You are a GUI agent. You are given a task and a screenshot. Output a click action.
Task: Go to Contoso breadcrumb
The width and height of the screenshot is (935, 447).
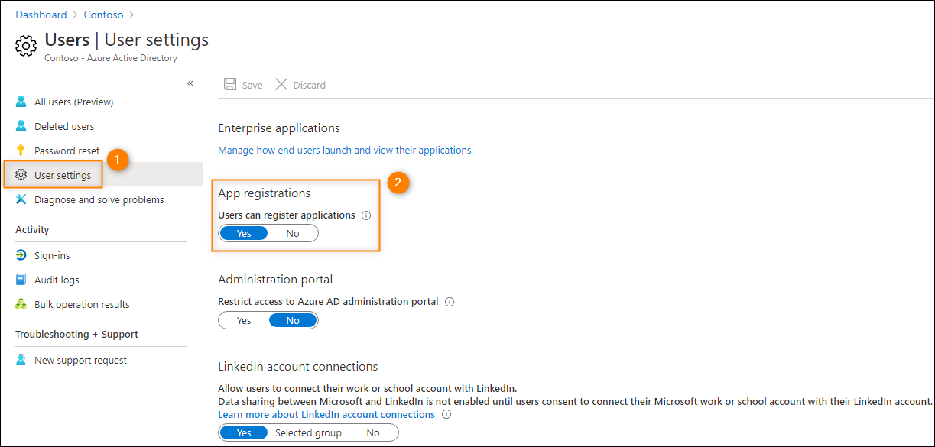point(102,15)
